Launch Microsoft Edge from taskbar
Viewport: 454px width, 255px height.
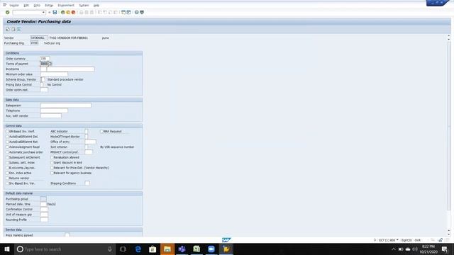pyautogui.click(x=138, y=249)
